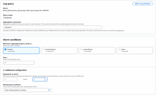The width and height of the screenshot is (156, 95).
Task: Open the Treat missing data as missing dropdown
Action: coord(27,90)
